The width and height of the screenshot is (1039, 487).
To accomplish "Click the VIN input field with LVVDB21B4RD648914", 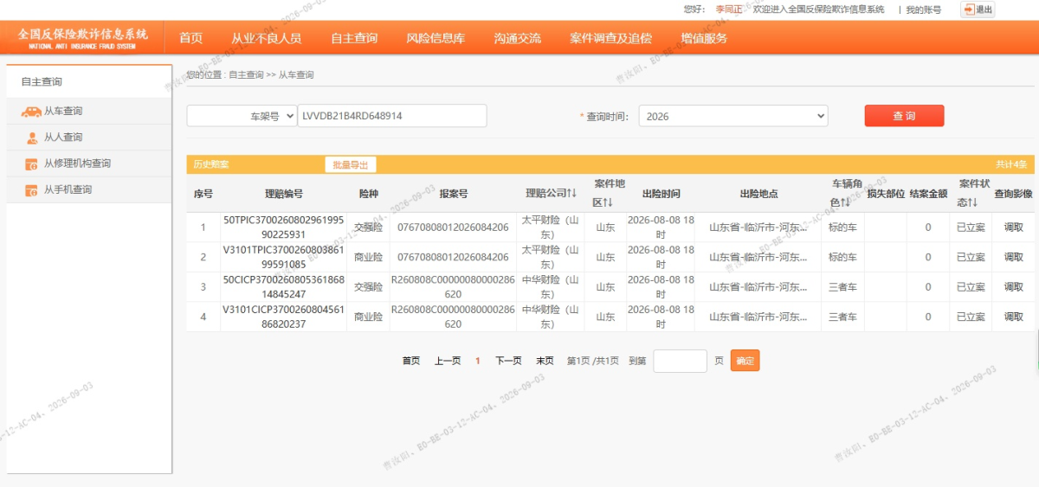I will [x=392, y=116].
